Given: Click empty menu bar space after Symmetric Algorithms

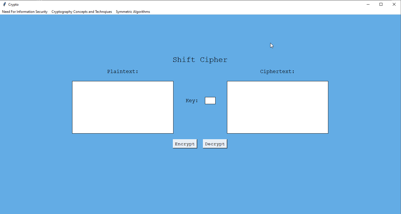Looking at the screenshot, I should coord(275,12).
